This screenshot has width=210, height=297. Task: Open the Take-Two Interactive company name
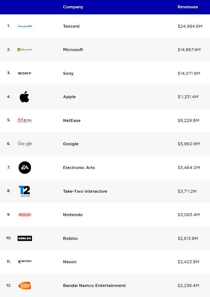[x=85, y=191]
